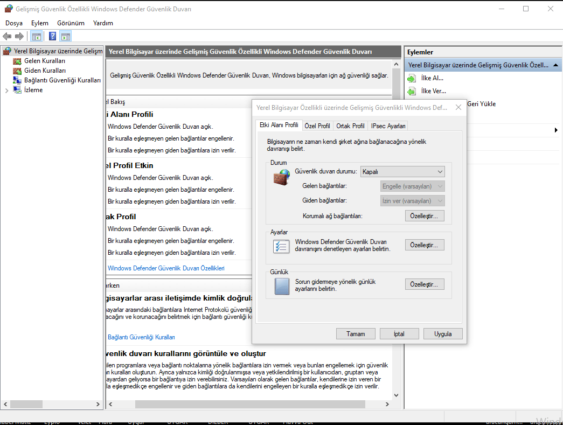Viewport: 563px width, 425px height.
Task: Click the İlke Al import icon
Action: point(412,78)
